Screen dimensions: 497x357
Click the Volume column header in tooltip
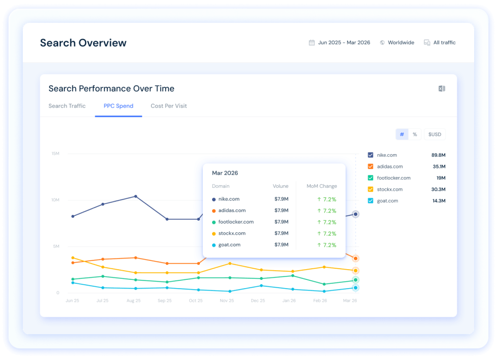[281, 186]
